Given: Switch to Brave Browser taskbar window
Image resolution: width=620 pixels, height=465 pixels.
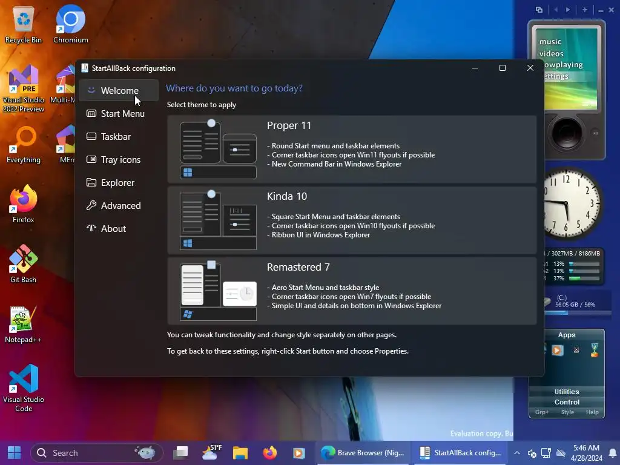Looking at the screenshot, I should point(363,453).
